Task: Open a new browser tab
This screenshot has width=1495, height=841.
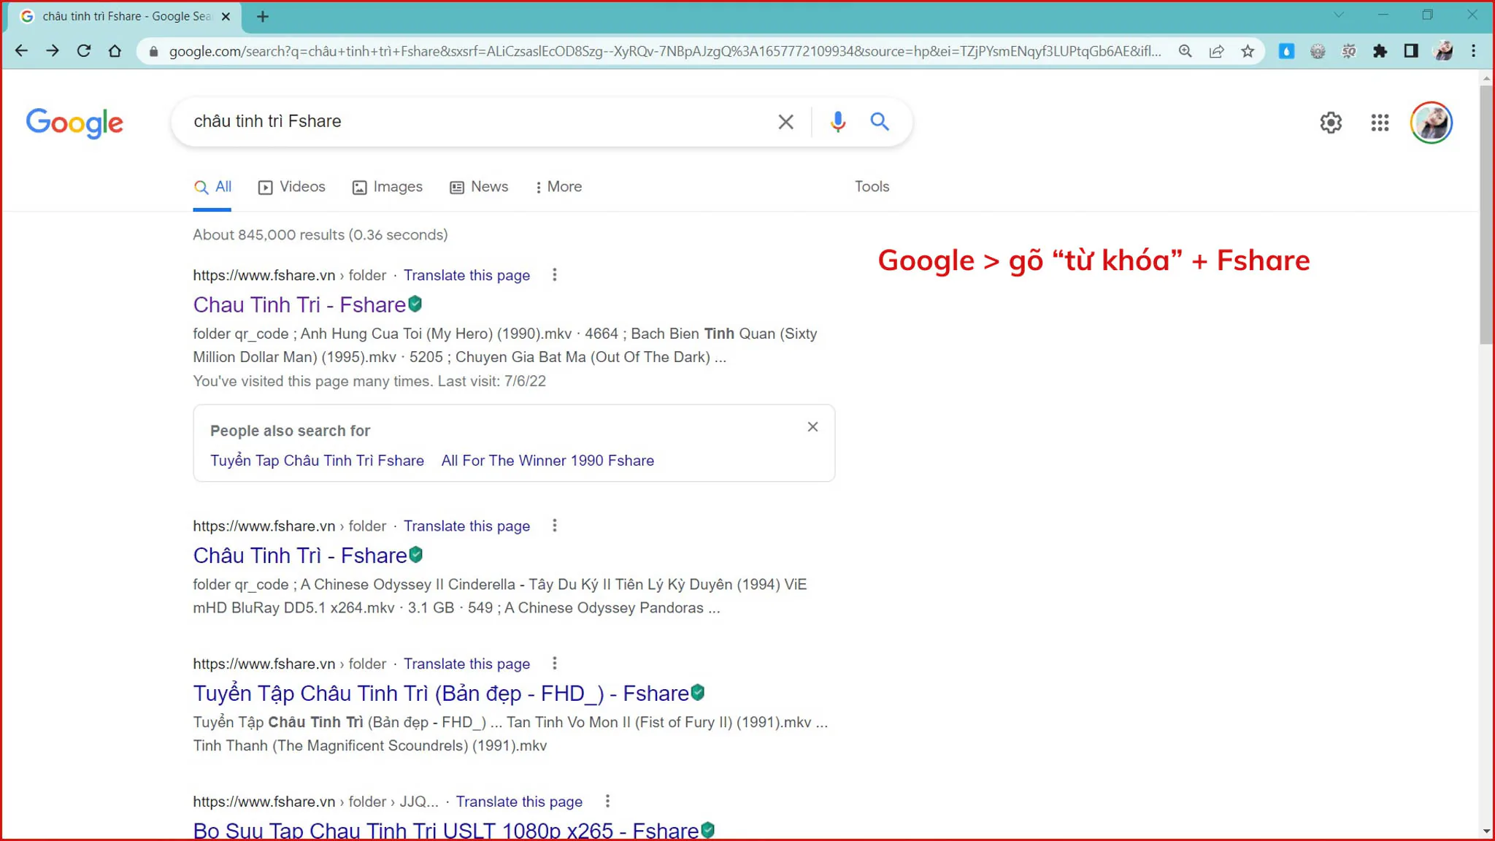Action: (263, 16)
